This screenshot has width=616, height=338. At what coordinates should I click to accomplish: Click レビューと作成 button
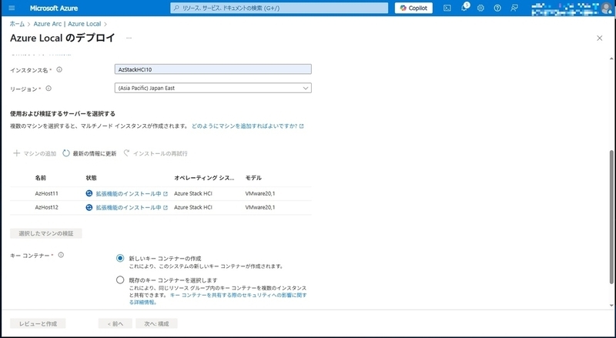click(38, 324)
